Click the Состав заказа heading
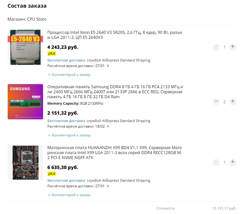This screenshot has width=244, height=214. 27,6
